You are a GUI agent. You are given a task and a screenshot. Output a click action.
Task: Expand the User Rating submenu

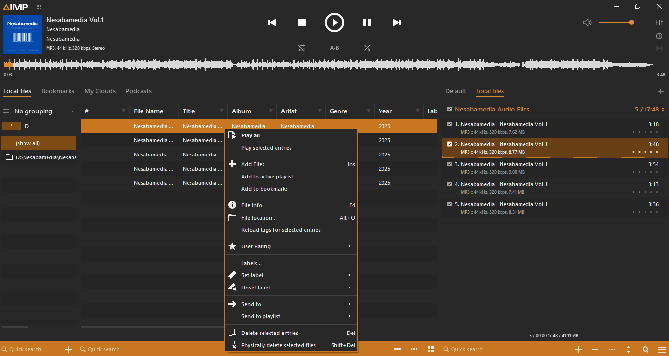click(291, 246)
